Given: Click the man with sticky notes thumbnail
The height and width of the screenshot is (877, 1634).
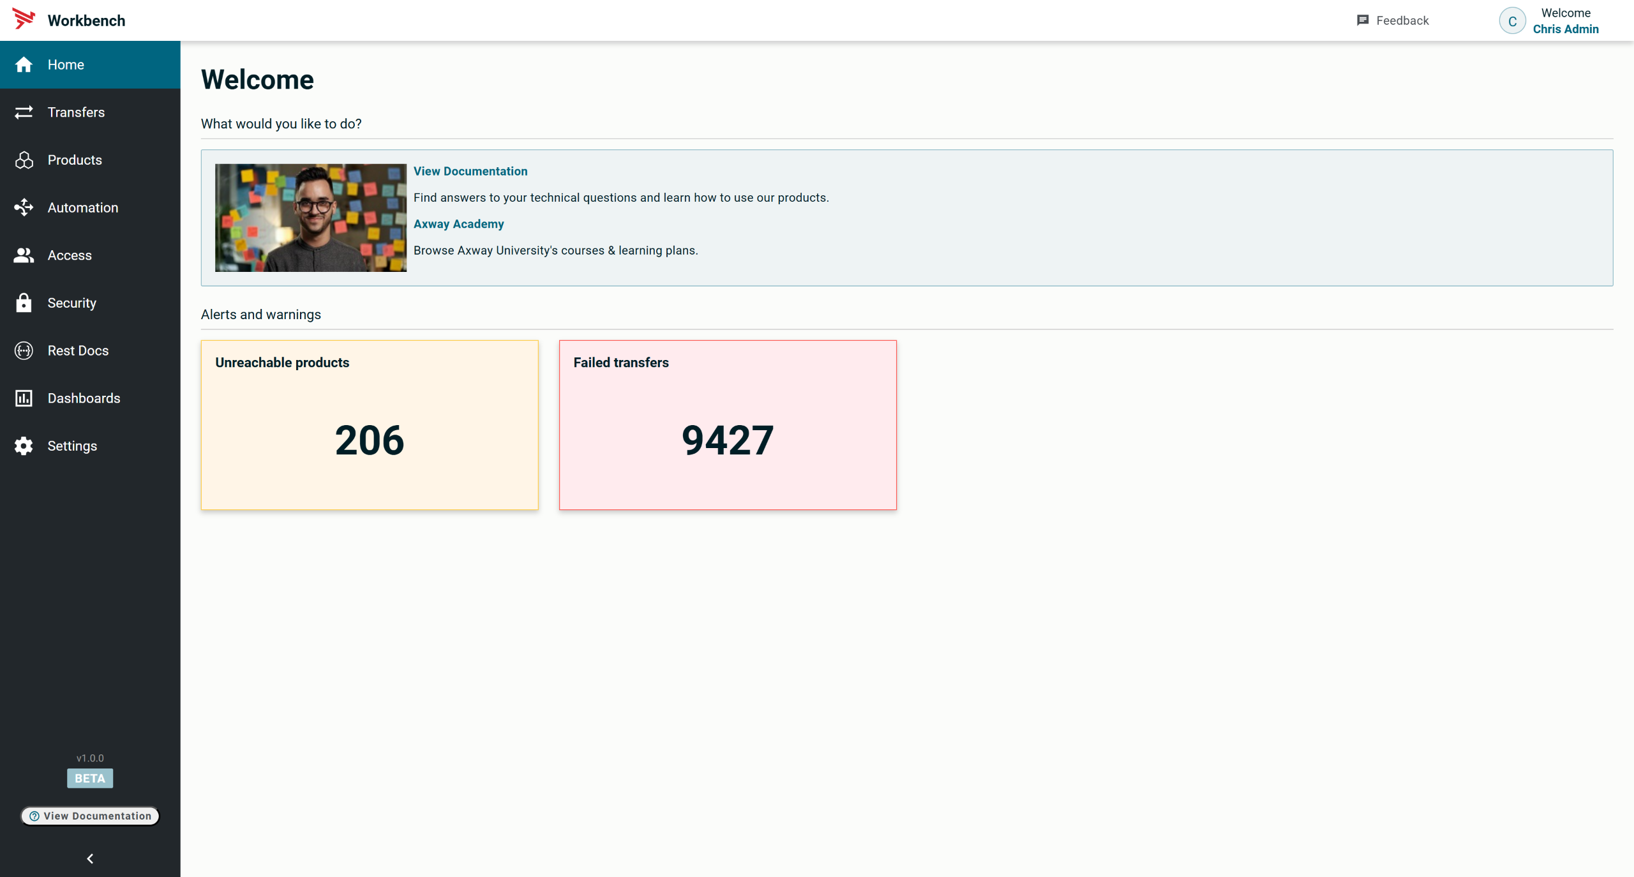Looking at the screenshot, I should coord(310,218).
